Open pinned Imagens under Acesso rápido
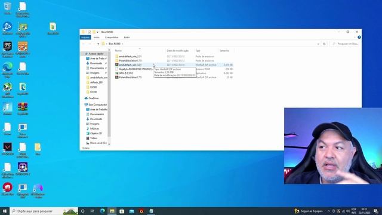 [95, 73]
